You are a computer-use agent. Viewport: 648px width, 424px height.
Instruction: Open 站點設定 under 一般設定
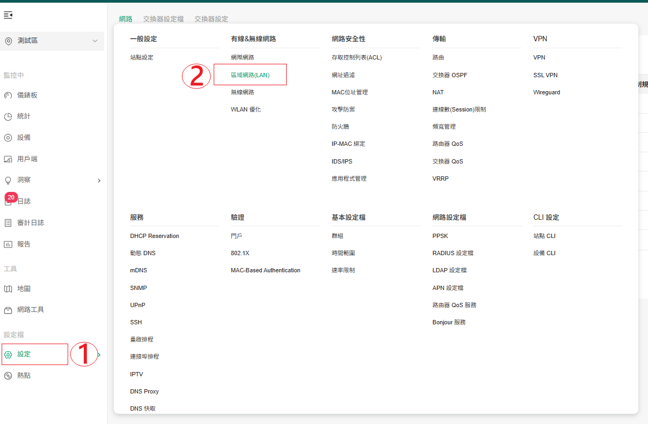click(x=142, y=57)
